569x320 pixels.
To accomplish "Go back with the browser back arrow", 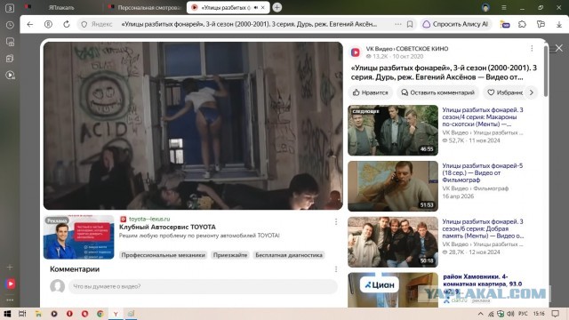I will (x=29, y=24).
